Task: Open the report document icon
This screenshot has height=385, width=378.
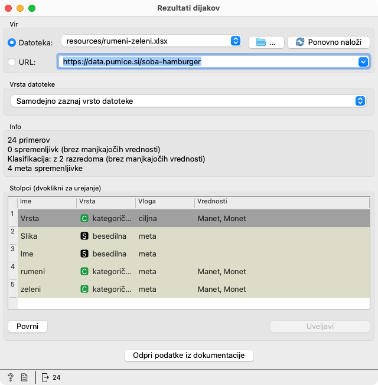Action: 24,377
